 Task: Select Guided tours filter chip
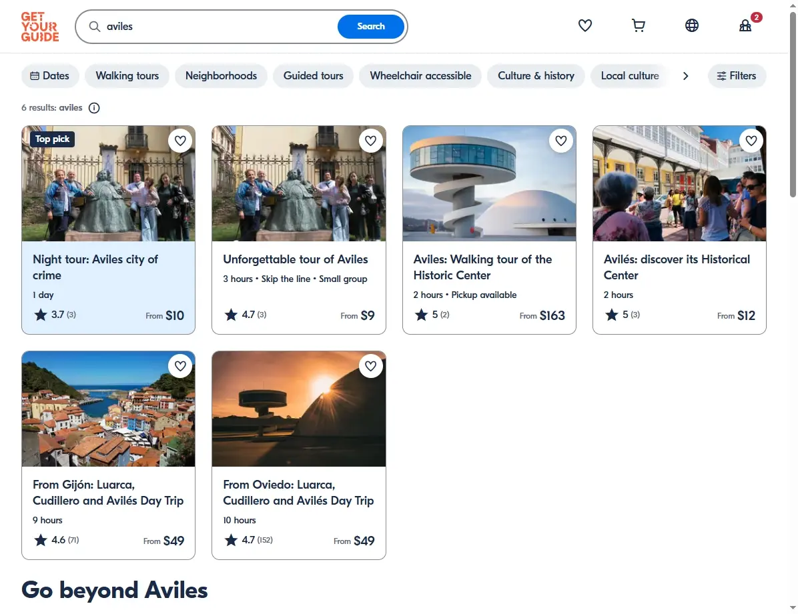pos(313,76)
